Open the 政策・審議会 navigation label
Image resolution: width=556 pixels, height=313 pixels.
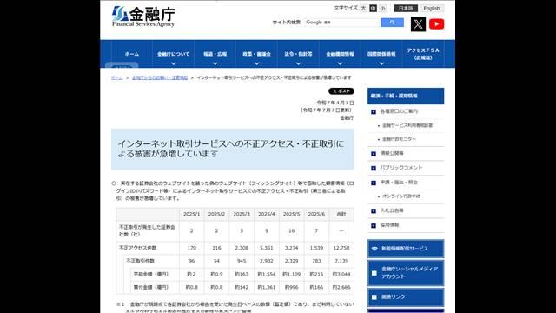(x=257, y=54)
